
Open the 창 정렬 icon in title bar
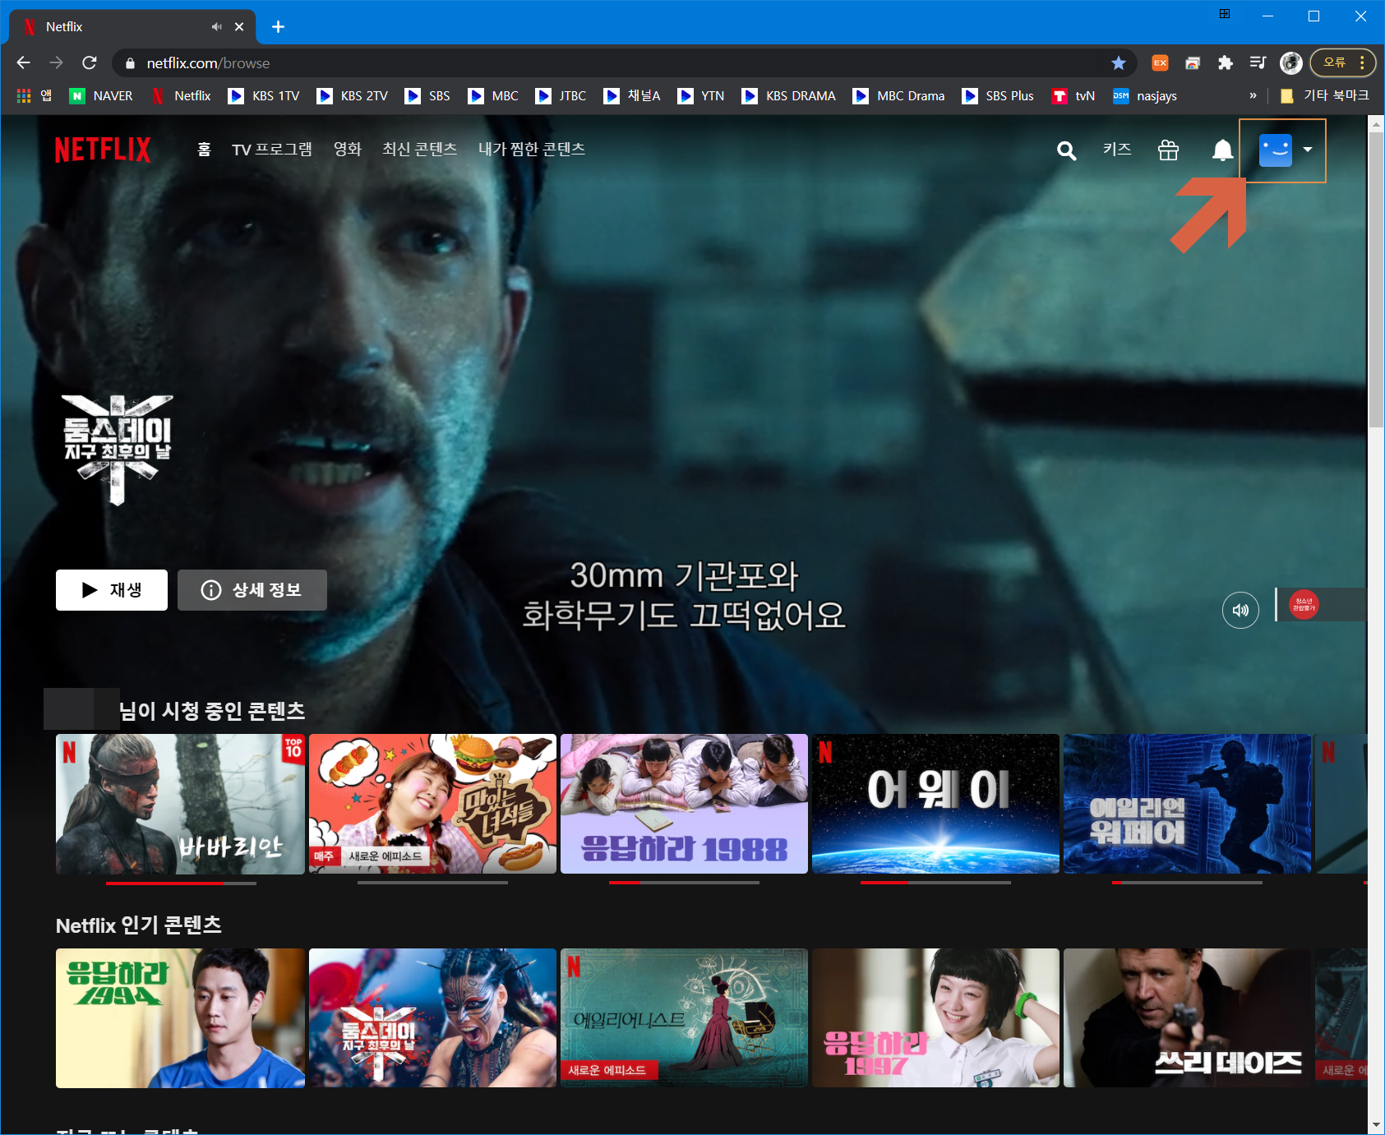[x=1225, y=14]
